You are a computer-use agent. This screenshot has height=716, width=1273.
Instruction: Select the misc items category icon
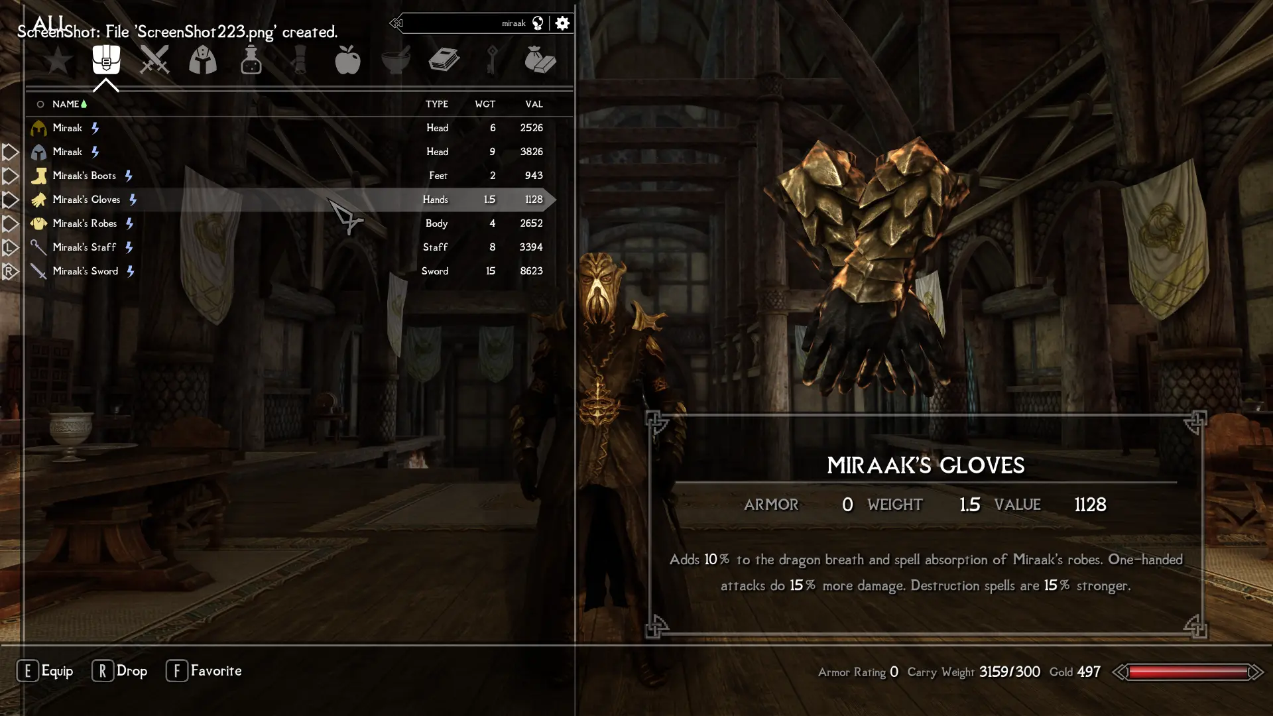[x=538, y=60]
